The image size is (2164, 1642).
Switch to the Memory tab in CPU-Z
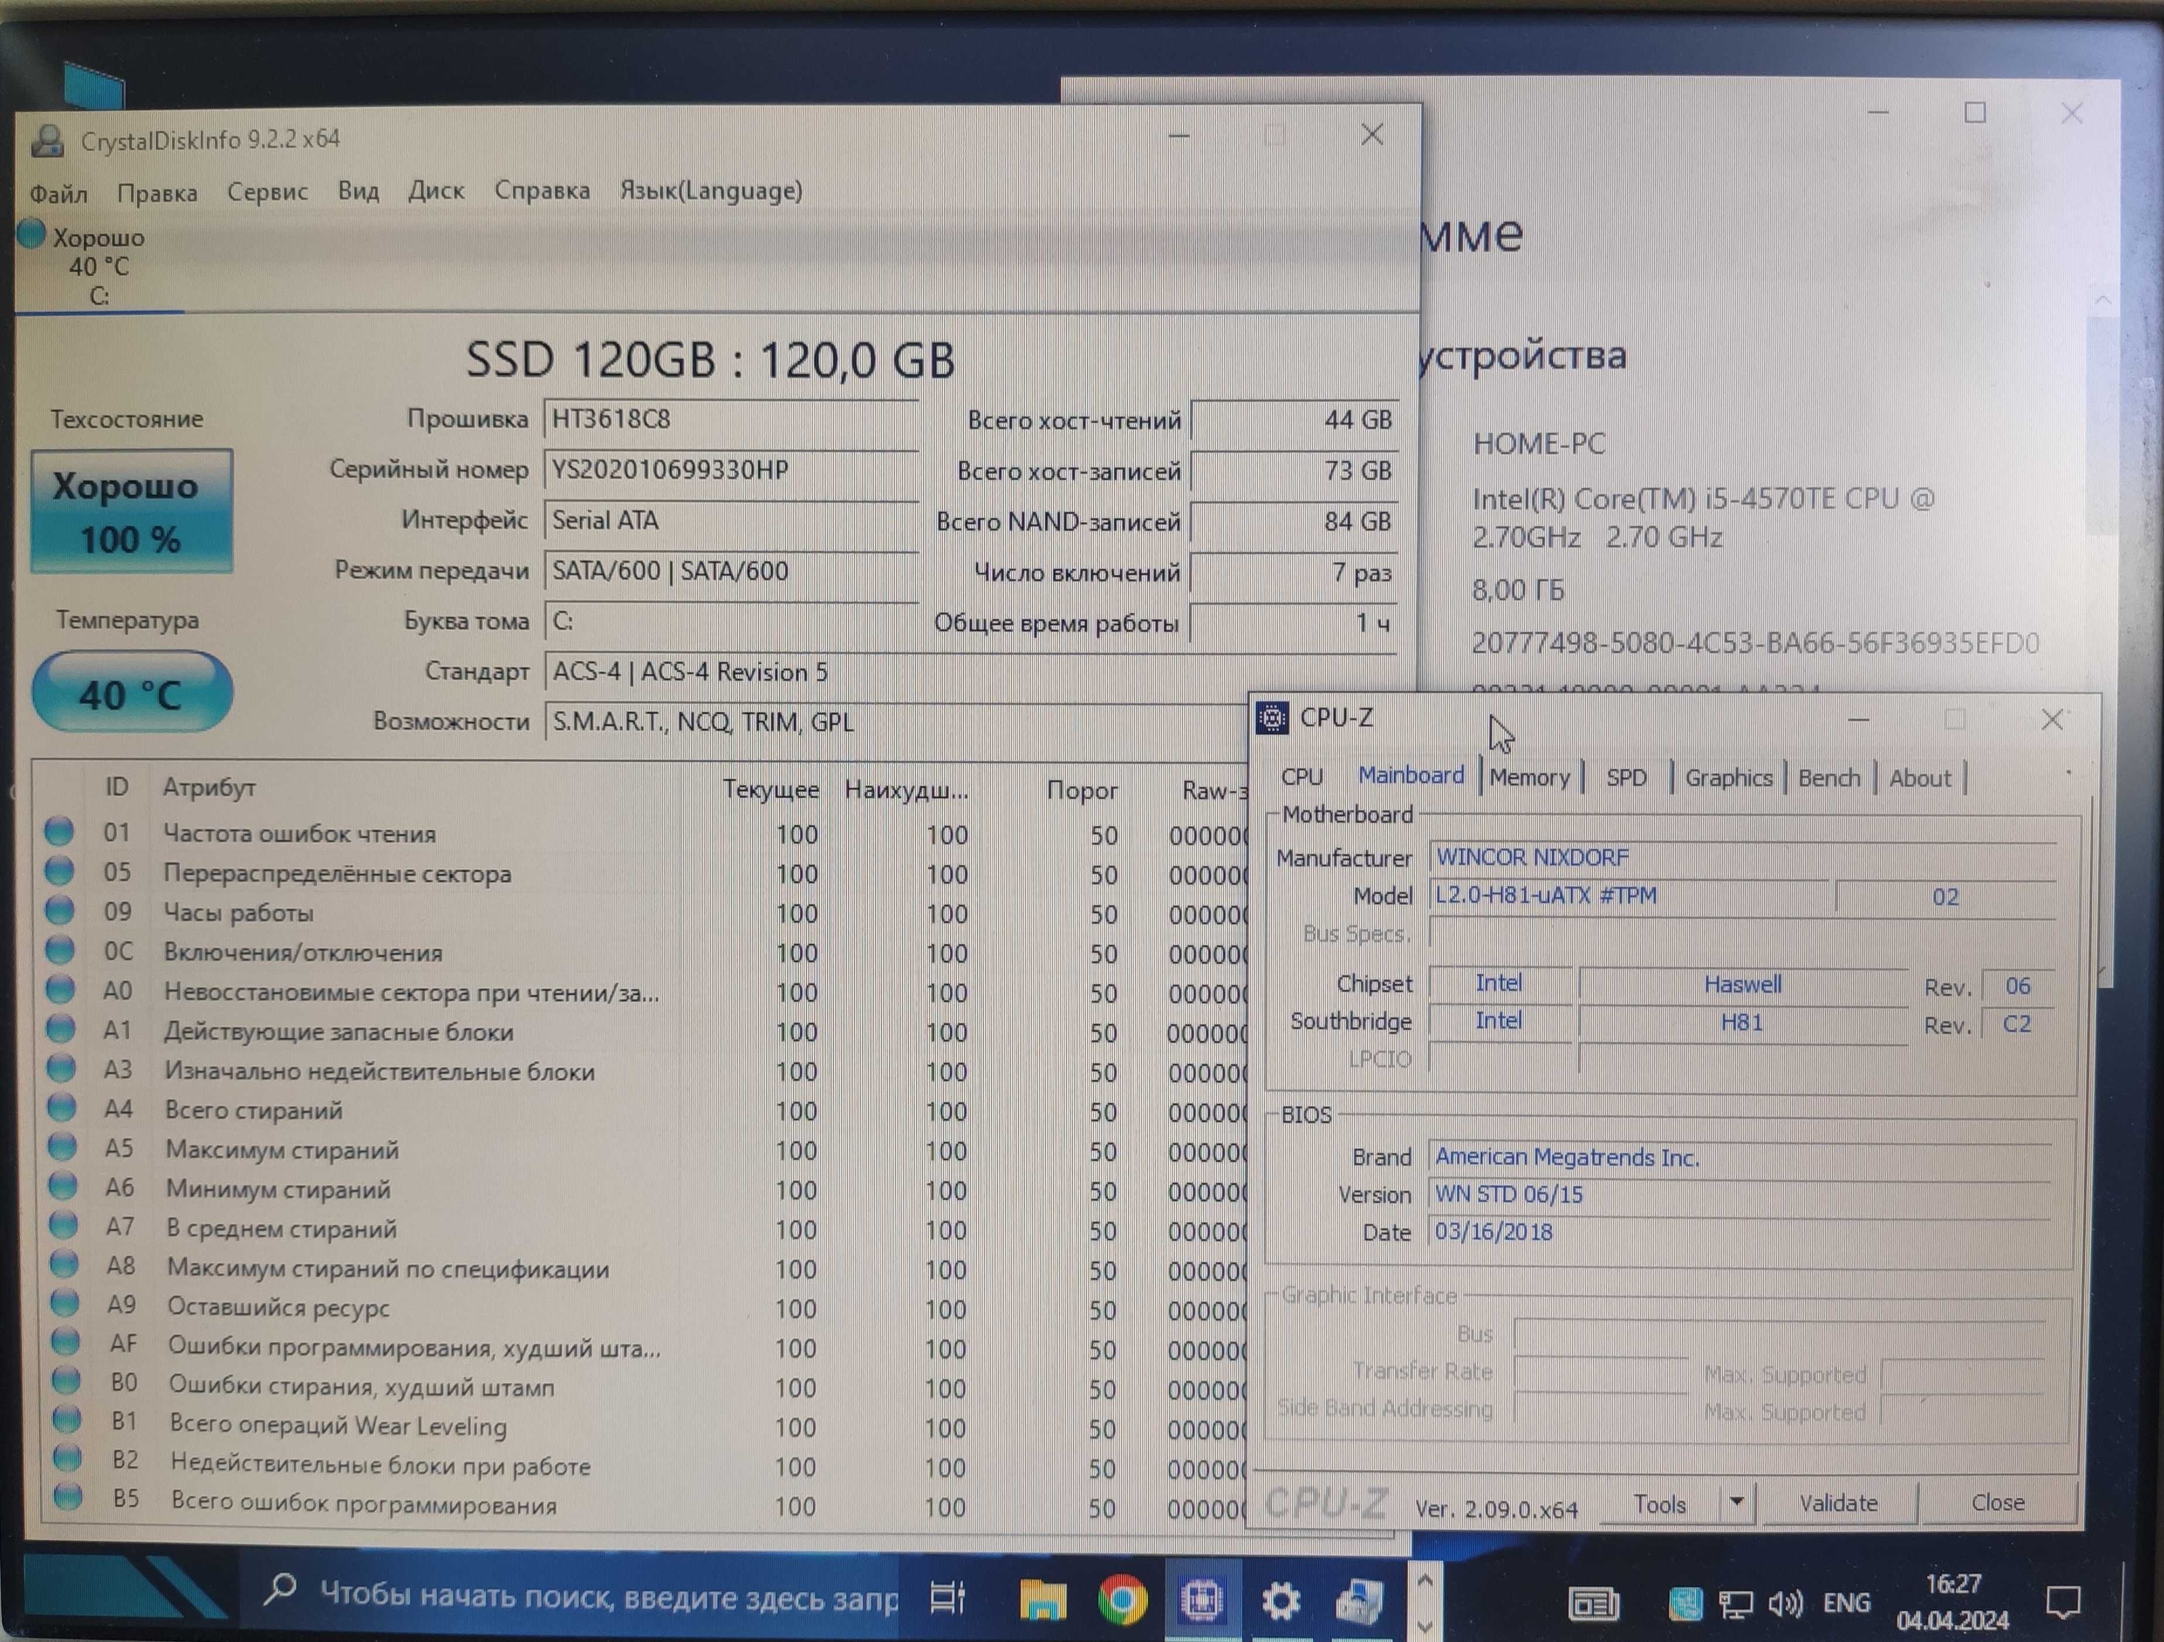click(1529, 778)
